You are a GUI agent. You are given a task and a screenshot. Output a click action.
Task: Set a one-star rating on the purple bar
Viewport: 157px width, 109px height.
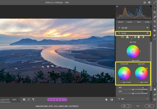pyautogui.click(x=49, y=100)
